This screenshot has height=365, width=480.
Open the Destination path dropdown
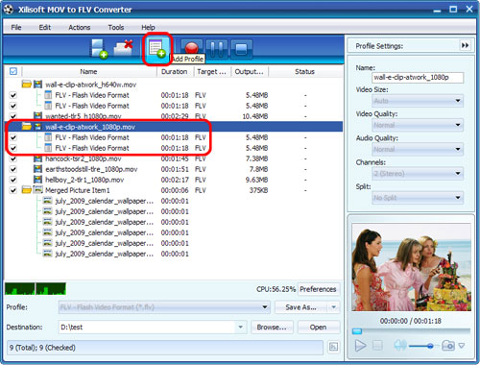[x=240, y=328]
